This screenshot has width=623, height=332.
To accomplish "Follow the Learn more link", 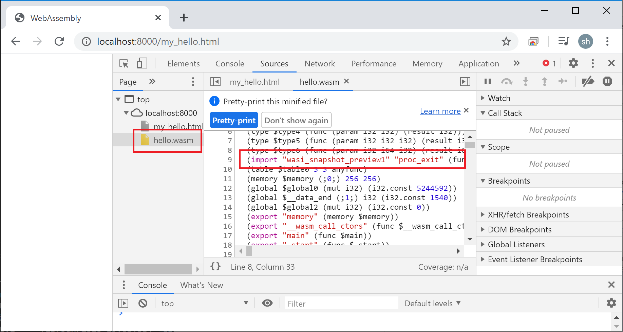I will pyautogui.click(x=440, y=111).
